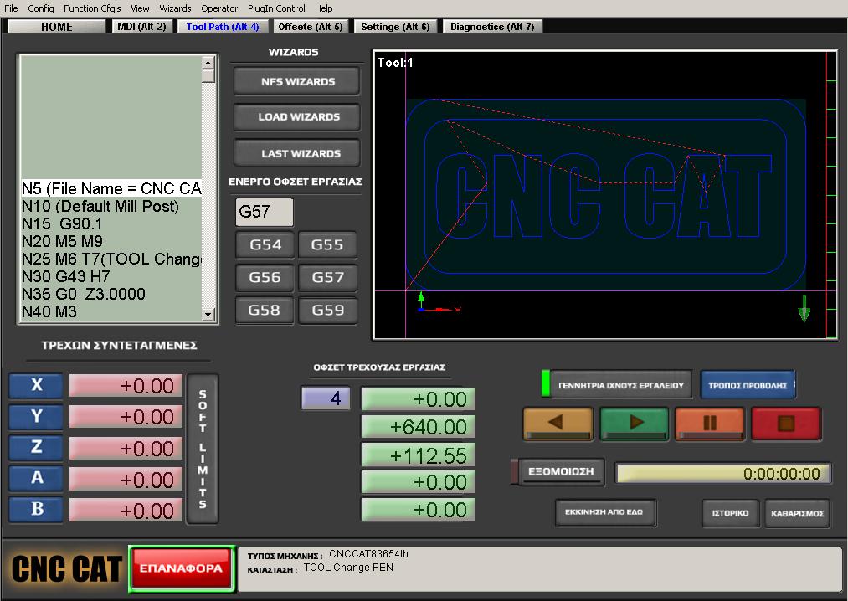The image size is (848, 601).
Task: Click the elapsed time progress bar
Action: (x=723, y=474)
